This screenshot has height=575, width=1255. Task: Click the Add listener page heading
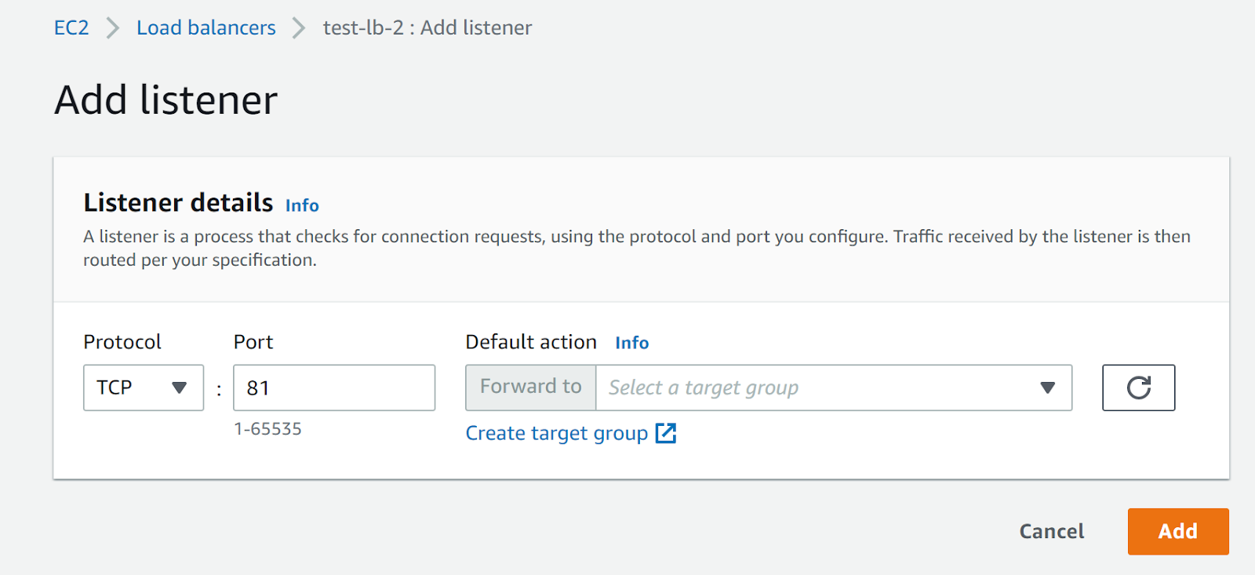click(166, 100)
